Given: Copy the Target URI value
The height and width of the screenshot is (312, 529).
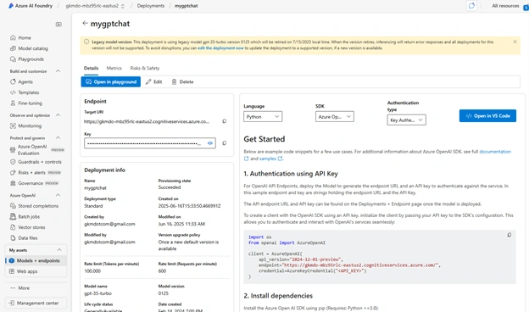Looking at the screenshot, I should pos(225,121).
